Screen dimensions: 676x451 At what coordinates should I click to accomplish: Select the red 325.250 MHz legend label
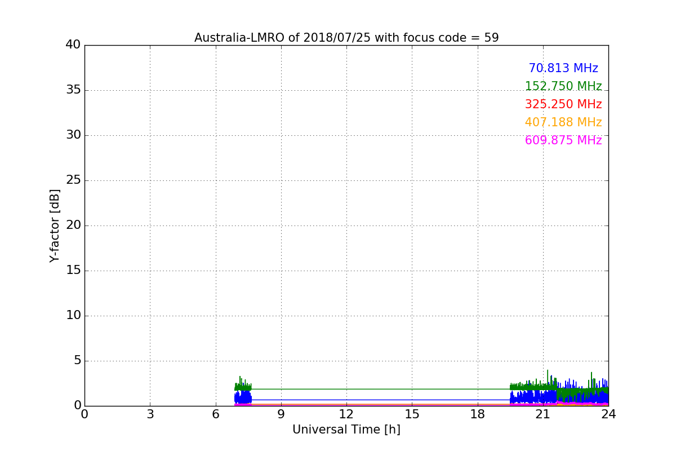click(x=563, y=104)
